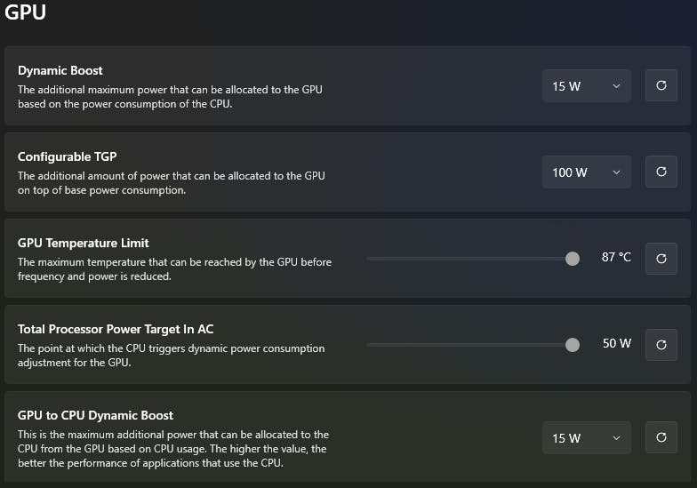This screenshot has width=697, height=488.
Task: Click the GPU section heading
Action: (25, 13)
